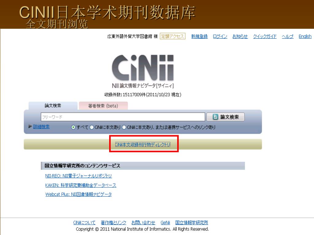The image size is (314, 235).
Task: Click the 国立情報学研究所のコンテンツサービス heading
Action: [82, 166]
